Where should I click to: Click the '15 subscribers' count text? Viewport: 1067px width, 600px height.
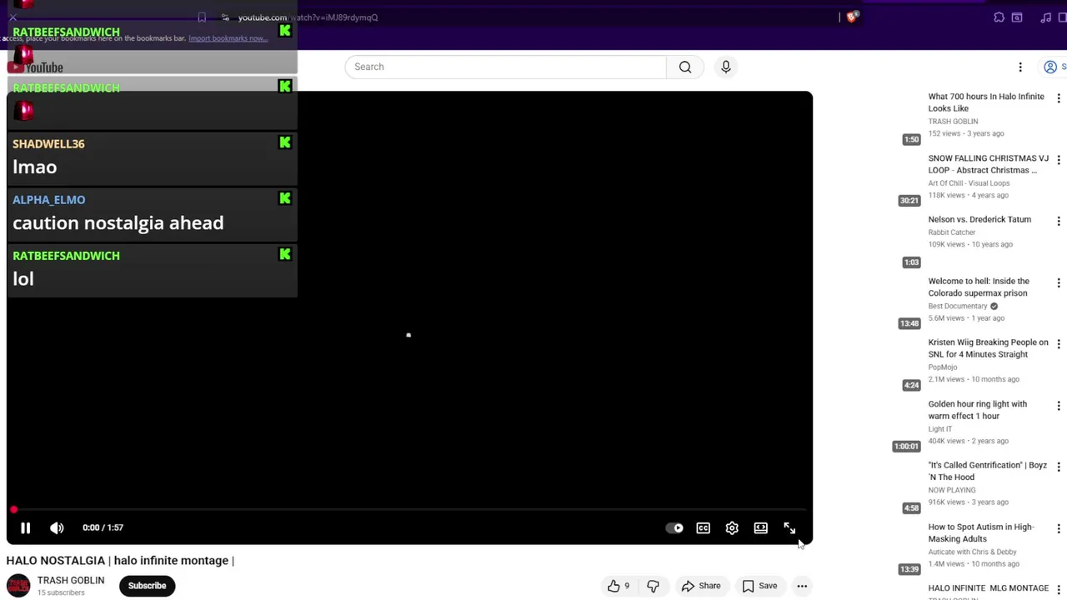(61, 593)
